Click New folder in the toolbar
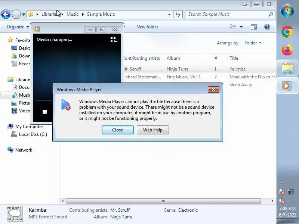 tap(147, 27)
